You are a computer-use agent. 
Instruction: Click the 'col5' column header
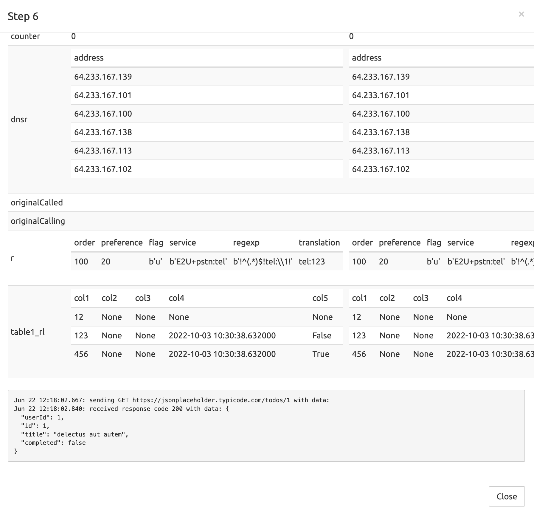coord(320,298)
